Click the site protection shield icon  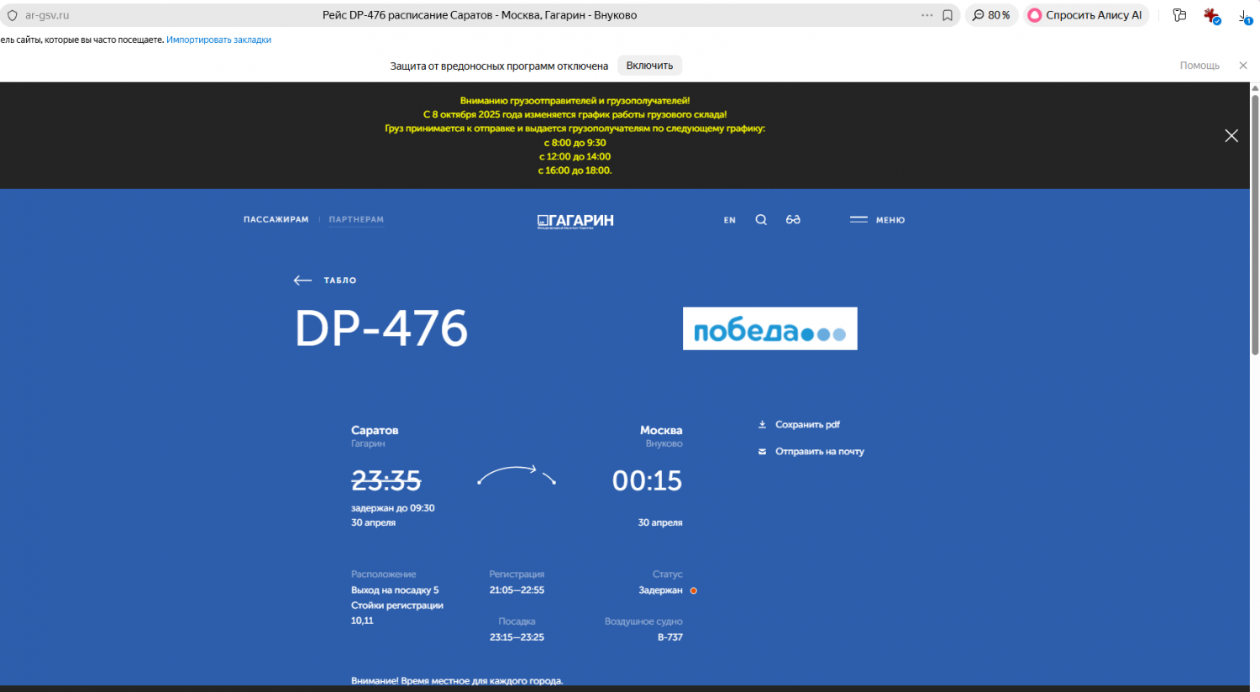(13, 15)
